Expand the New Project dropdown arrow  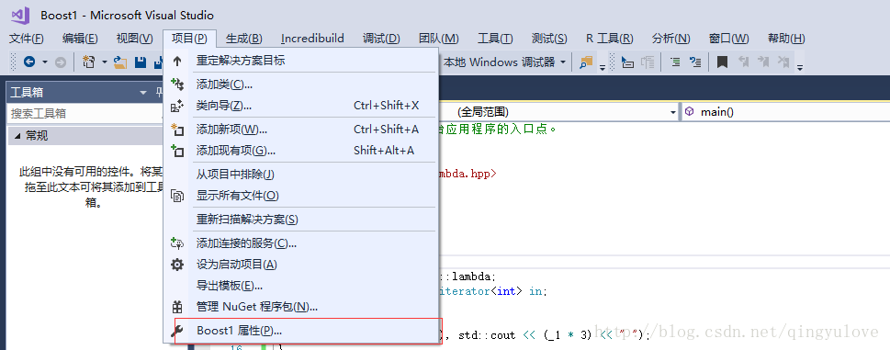[104, 62]
